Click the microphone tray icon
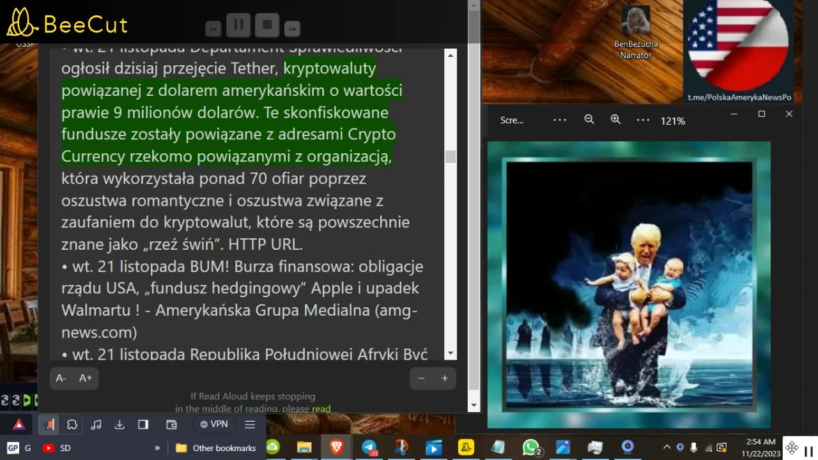This screenshot has height=460, width=818. (694, 447)
